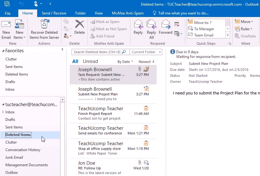
Task: Show All messages filter
Action: [75, 61]
